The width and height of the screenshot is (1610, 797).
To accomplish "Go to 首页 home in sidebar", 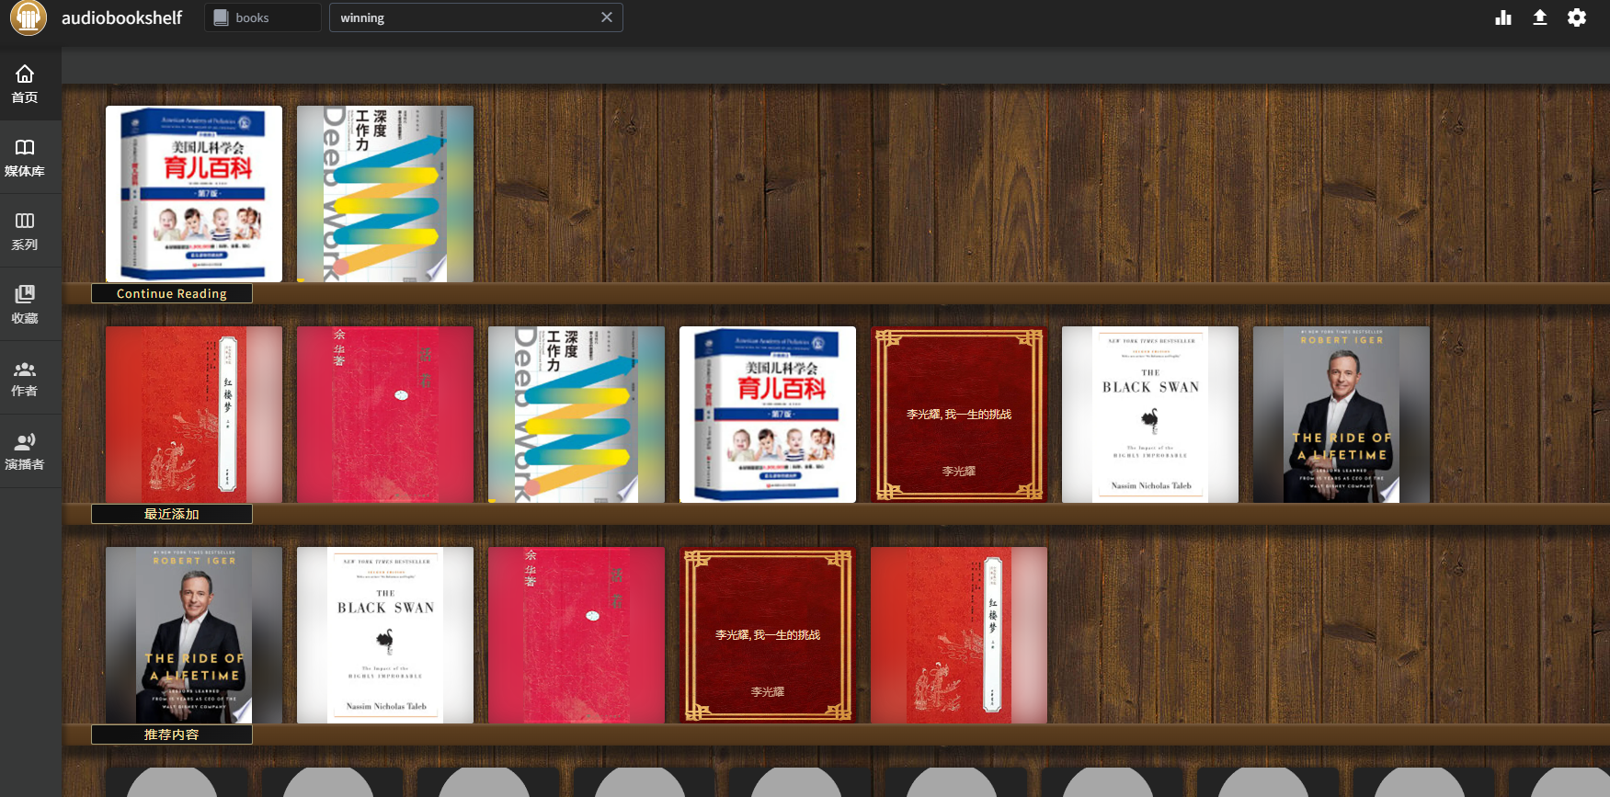I will click(25, 84).
